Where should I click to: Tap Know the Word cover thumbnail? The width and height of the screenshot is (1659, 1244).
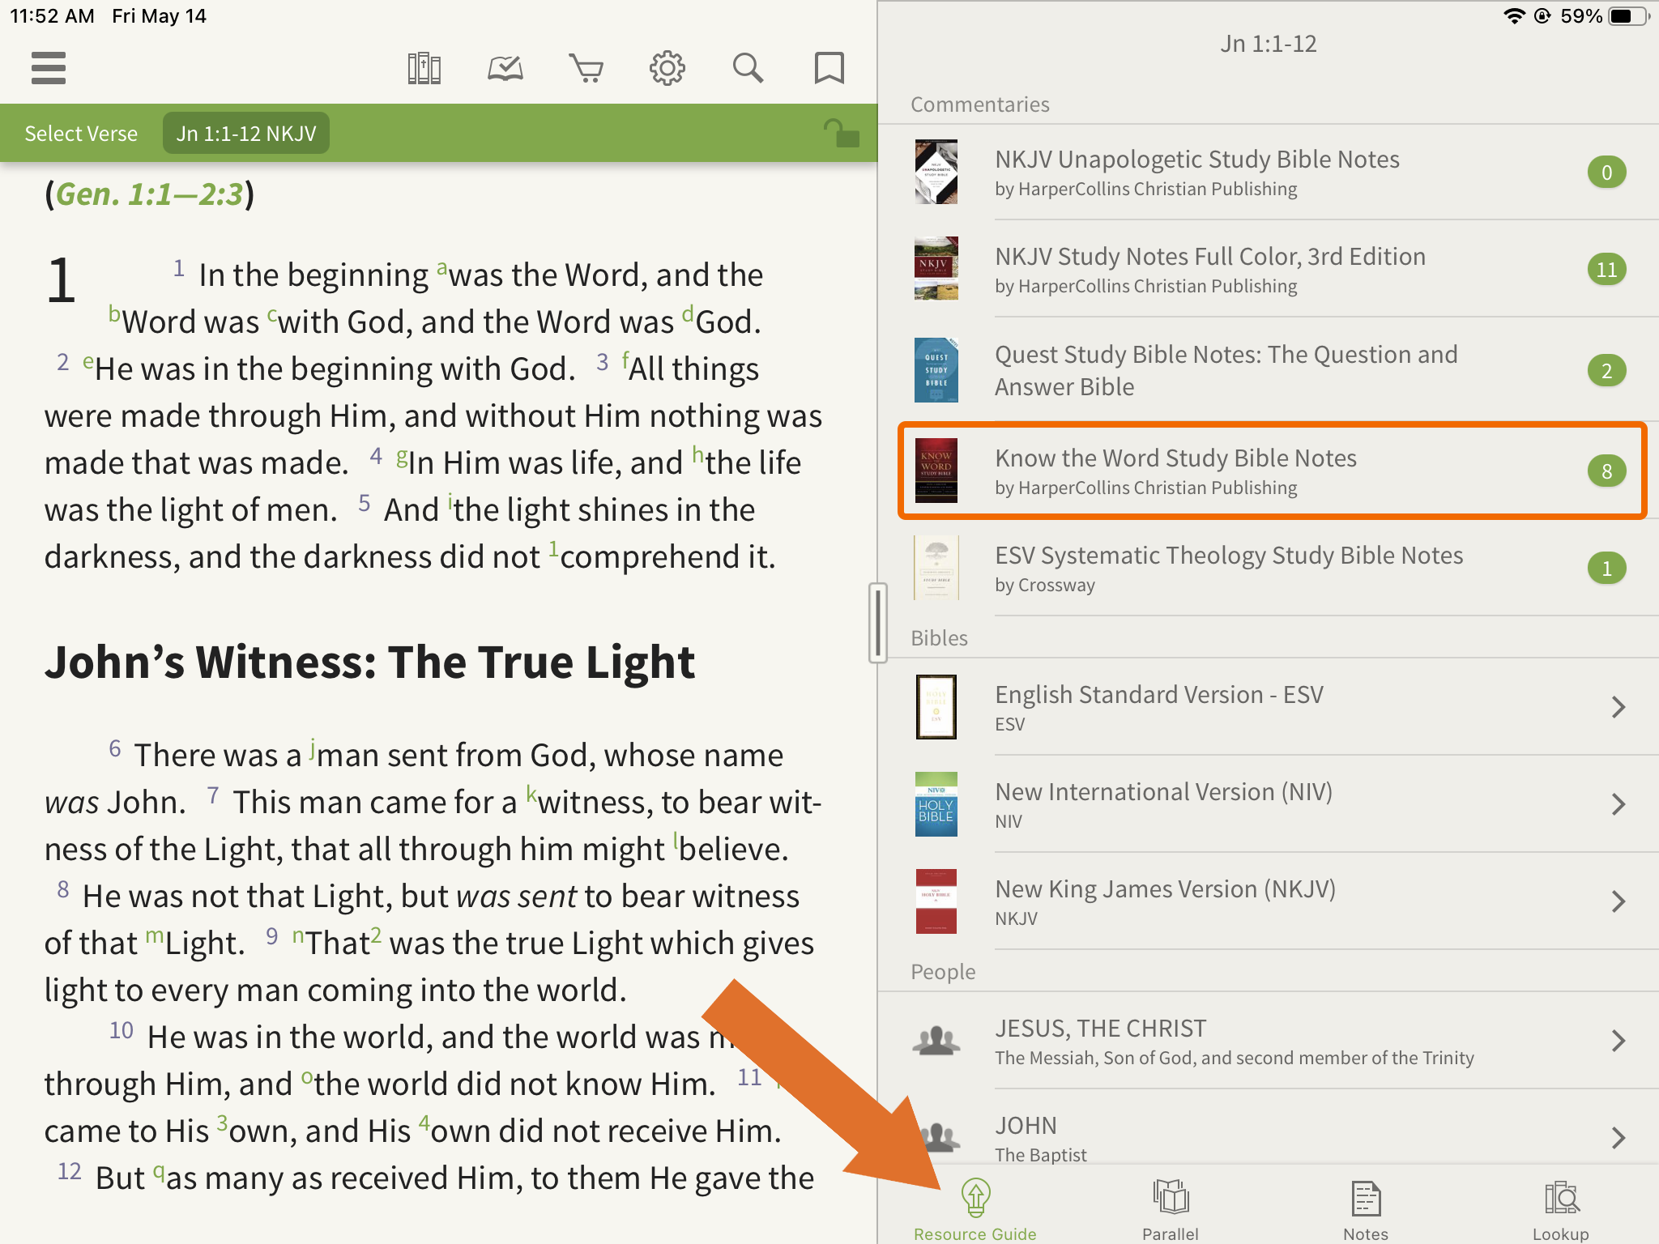click(x=936, y=471)
